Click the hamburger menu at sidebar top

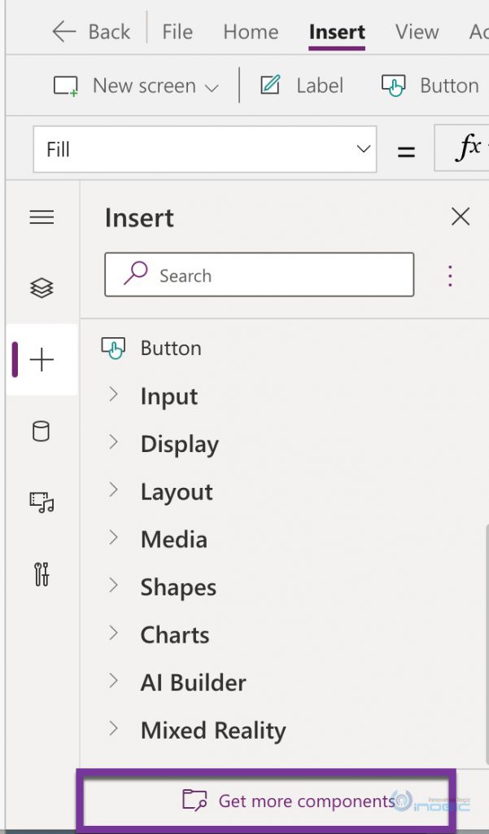[x=41, y=217]
